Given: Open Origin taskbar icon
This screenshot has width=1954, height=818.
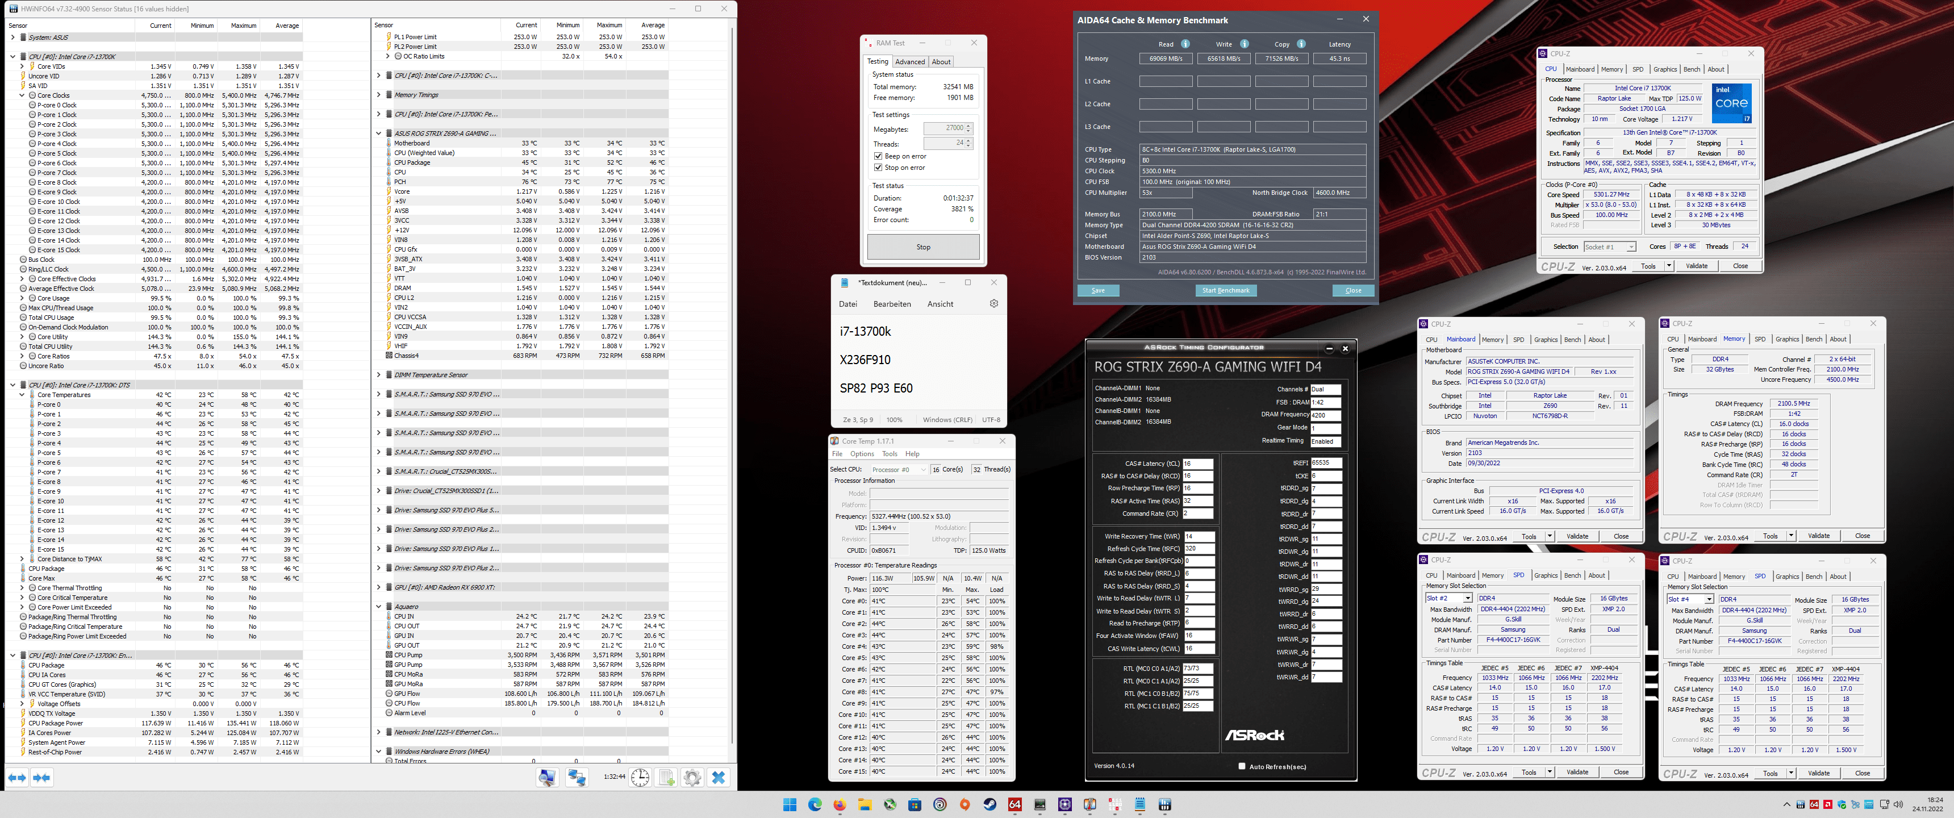Looking at the screenshot, I should pyautogui.click(x=965, y=804).
